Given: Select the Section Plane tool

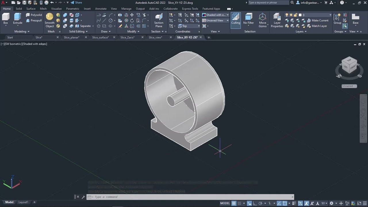Looking at the screenshot, I should click(159, 20).
